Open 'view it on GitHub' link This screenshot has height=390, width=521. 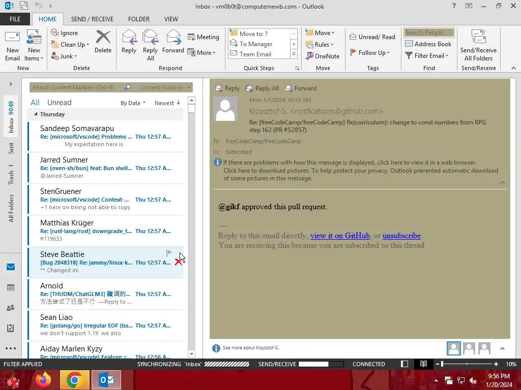pyautogui.click(x=340, y=236)
